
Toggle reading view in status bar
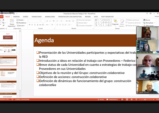click(x=132, y=99)
